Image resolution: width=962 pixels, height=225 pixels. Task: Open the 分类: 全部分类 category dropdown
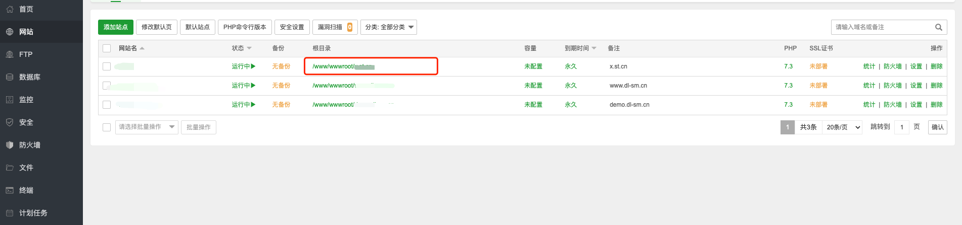point(388,27)
